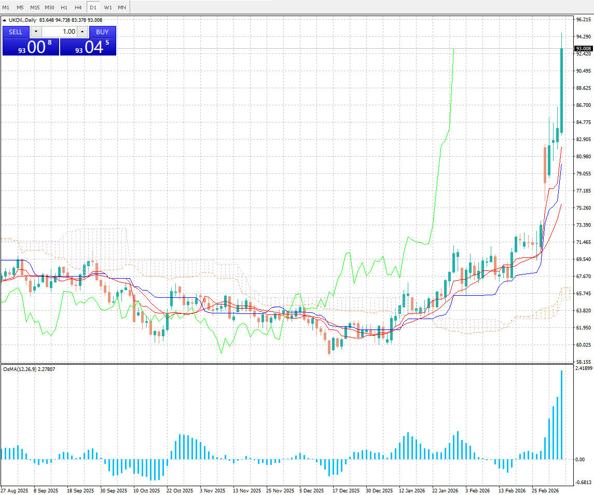Increase trade volume with the up arrow

coord(82,32)
